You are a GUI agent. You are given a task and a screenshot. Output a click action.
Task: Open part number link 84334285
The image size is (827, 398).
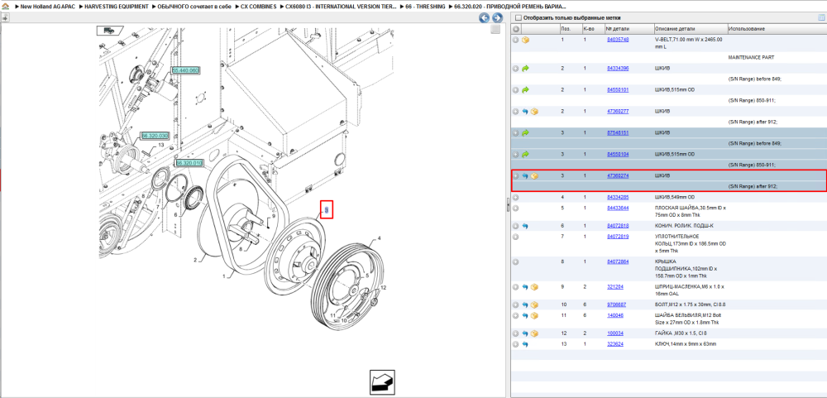[618, 198]
